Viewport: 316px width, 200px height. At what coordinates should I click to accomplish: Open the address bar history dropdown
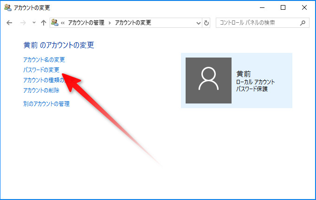point(199,23)
